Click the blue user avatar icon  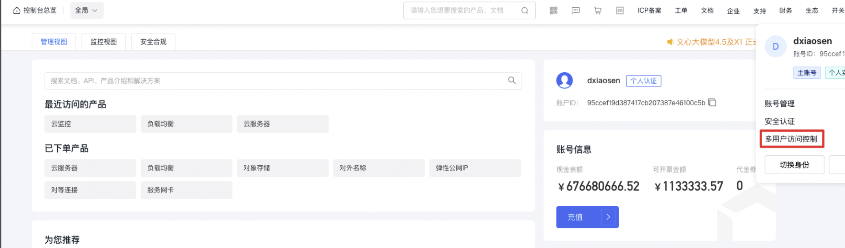[564, 81]
